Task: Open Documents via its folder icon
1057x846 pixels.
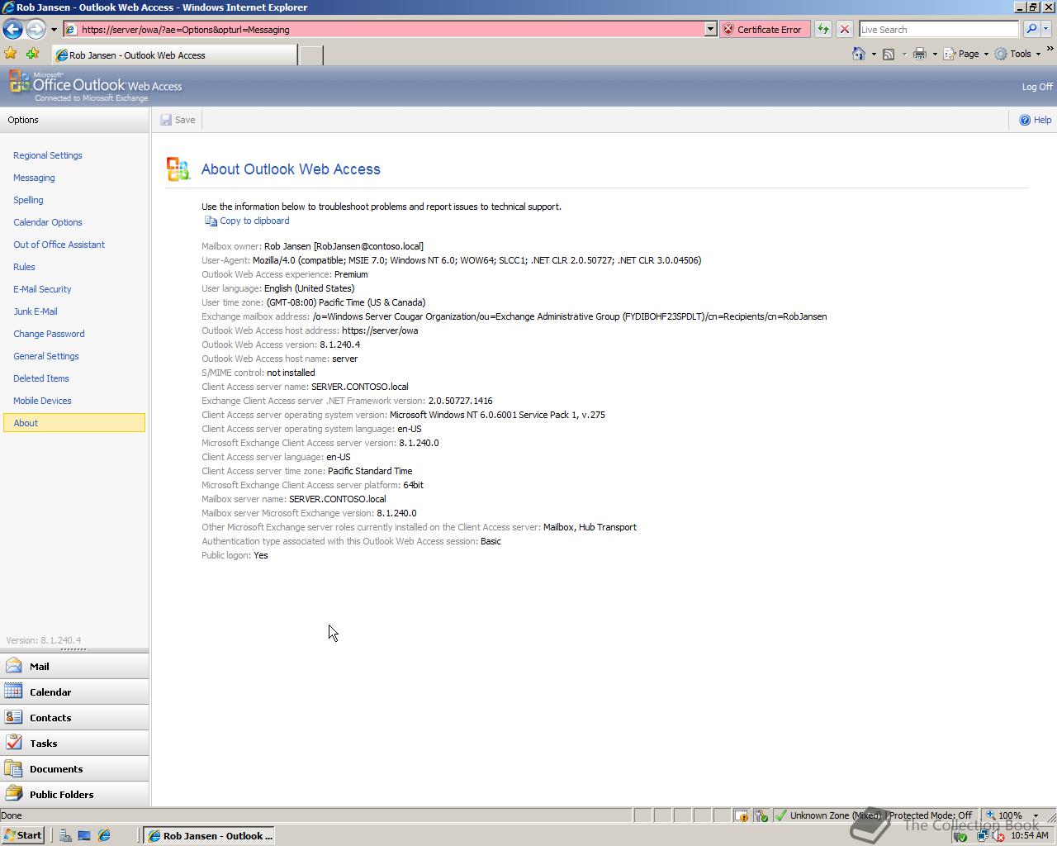Action: point(13,768)
